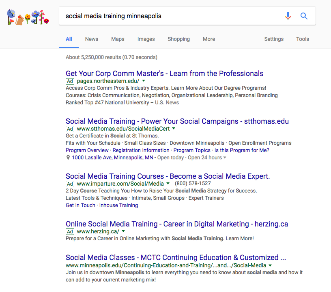Switch to the Images tab
Viewport: 331px width, 292px height.
(x=146, y=39)
